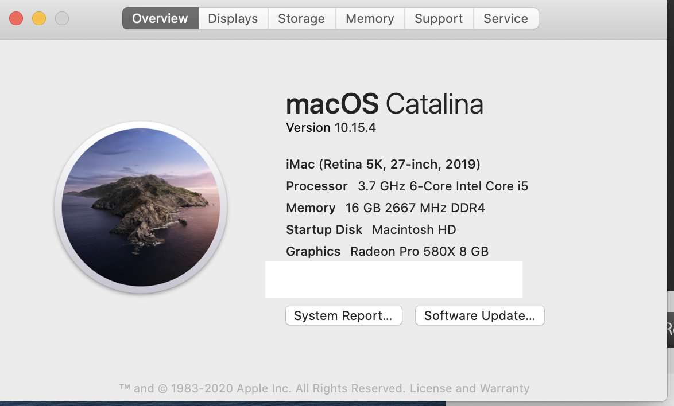The height and width of the screenshot is (406, 674).
Task: Click the macOS Catalina island icon
Action: pos(141,207)
